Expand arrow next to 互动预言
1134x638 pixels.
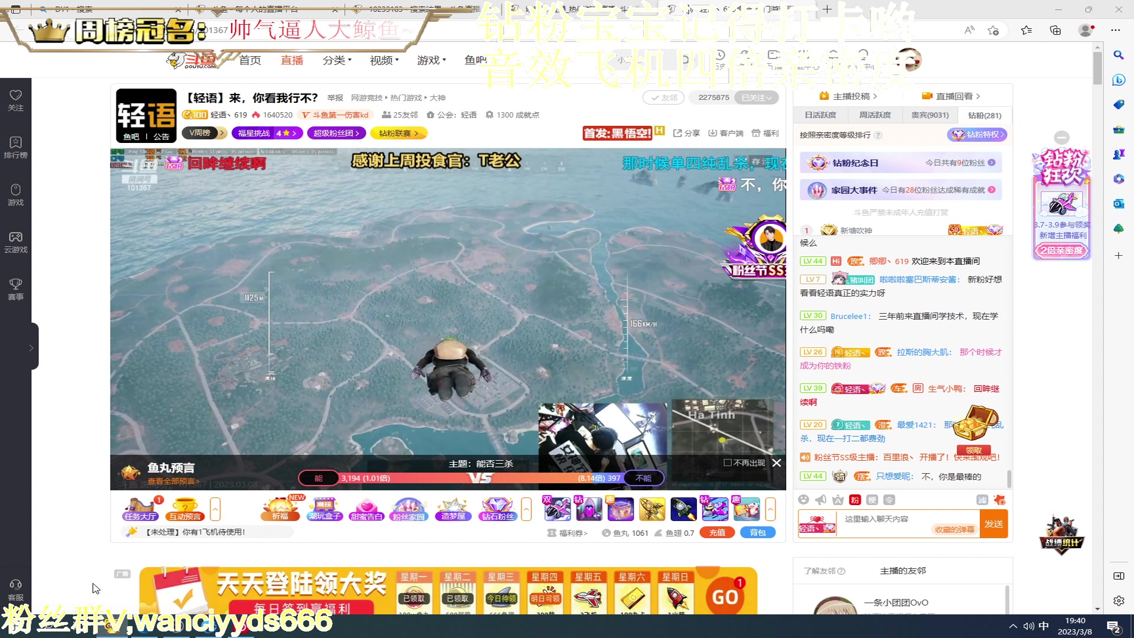click(216, 509)
